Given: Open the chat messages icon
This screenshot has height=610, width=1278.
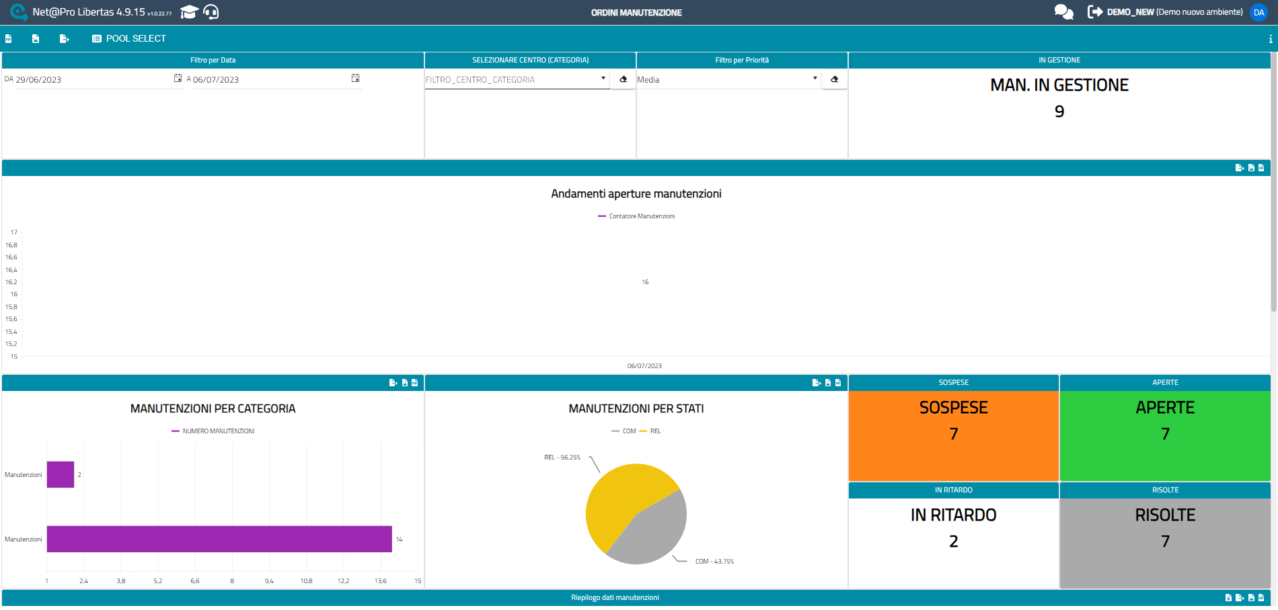Looking at the screenshot, I should point(1063,12).
